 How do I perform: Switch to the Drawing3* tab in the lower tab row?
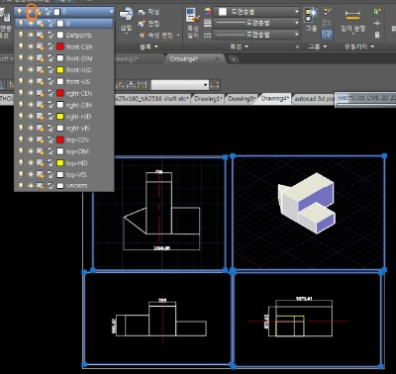click(242, 99)
